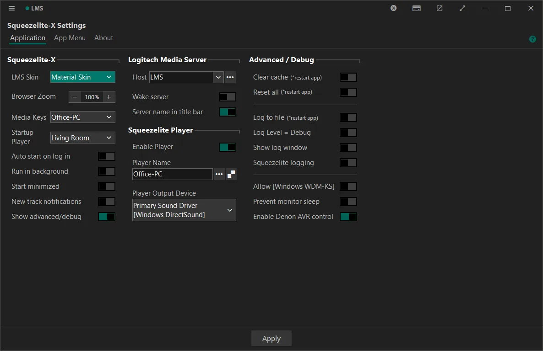
Task: Click the 100% browser zoom value
Action: [92, 97]
